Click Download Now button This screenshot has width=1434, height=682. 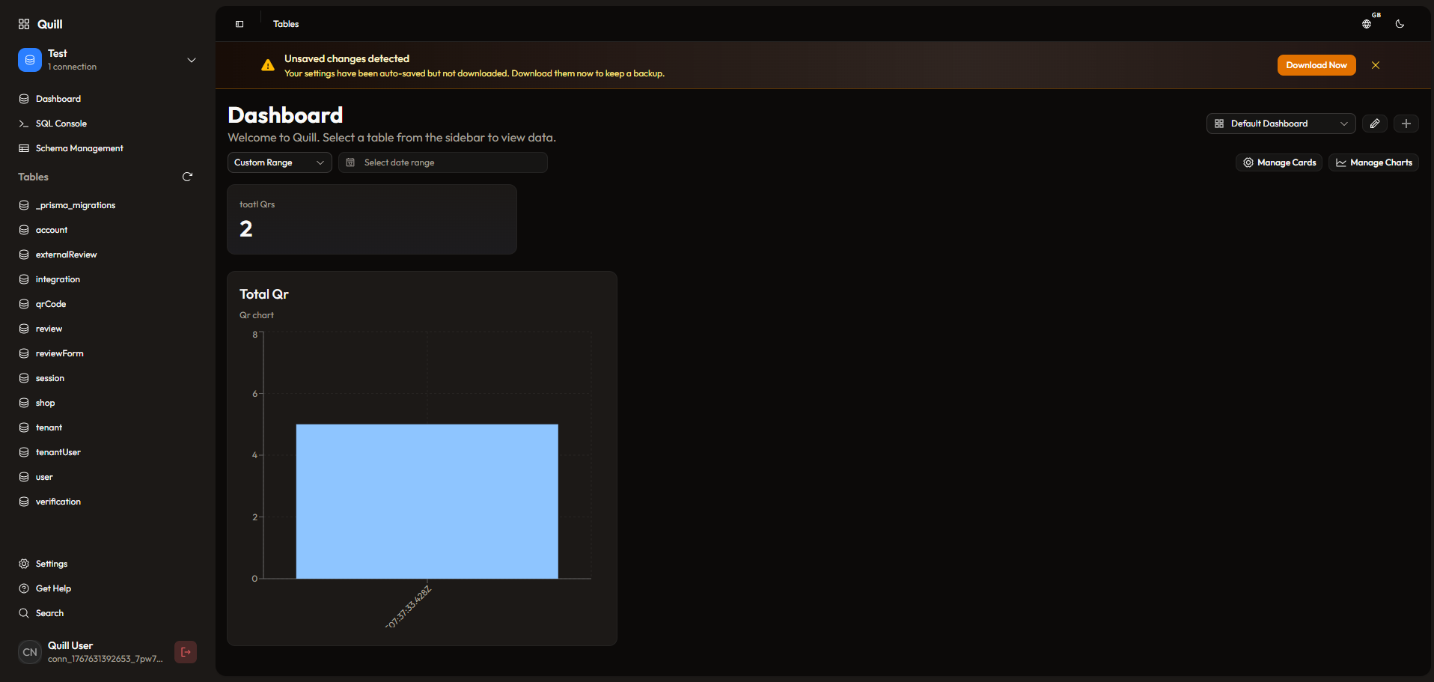click(1316, 65)
